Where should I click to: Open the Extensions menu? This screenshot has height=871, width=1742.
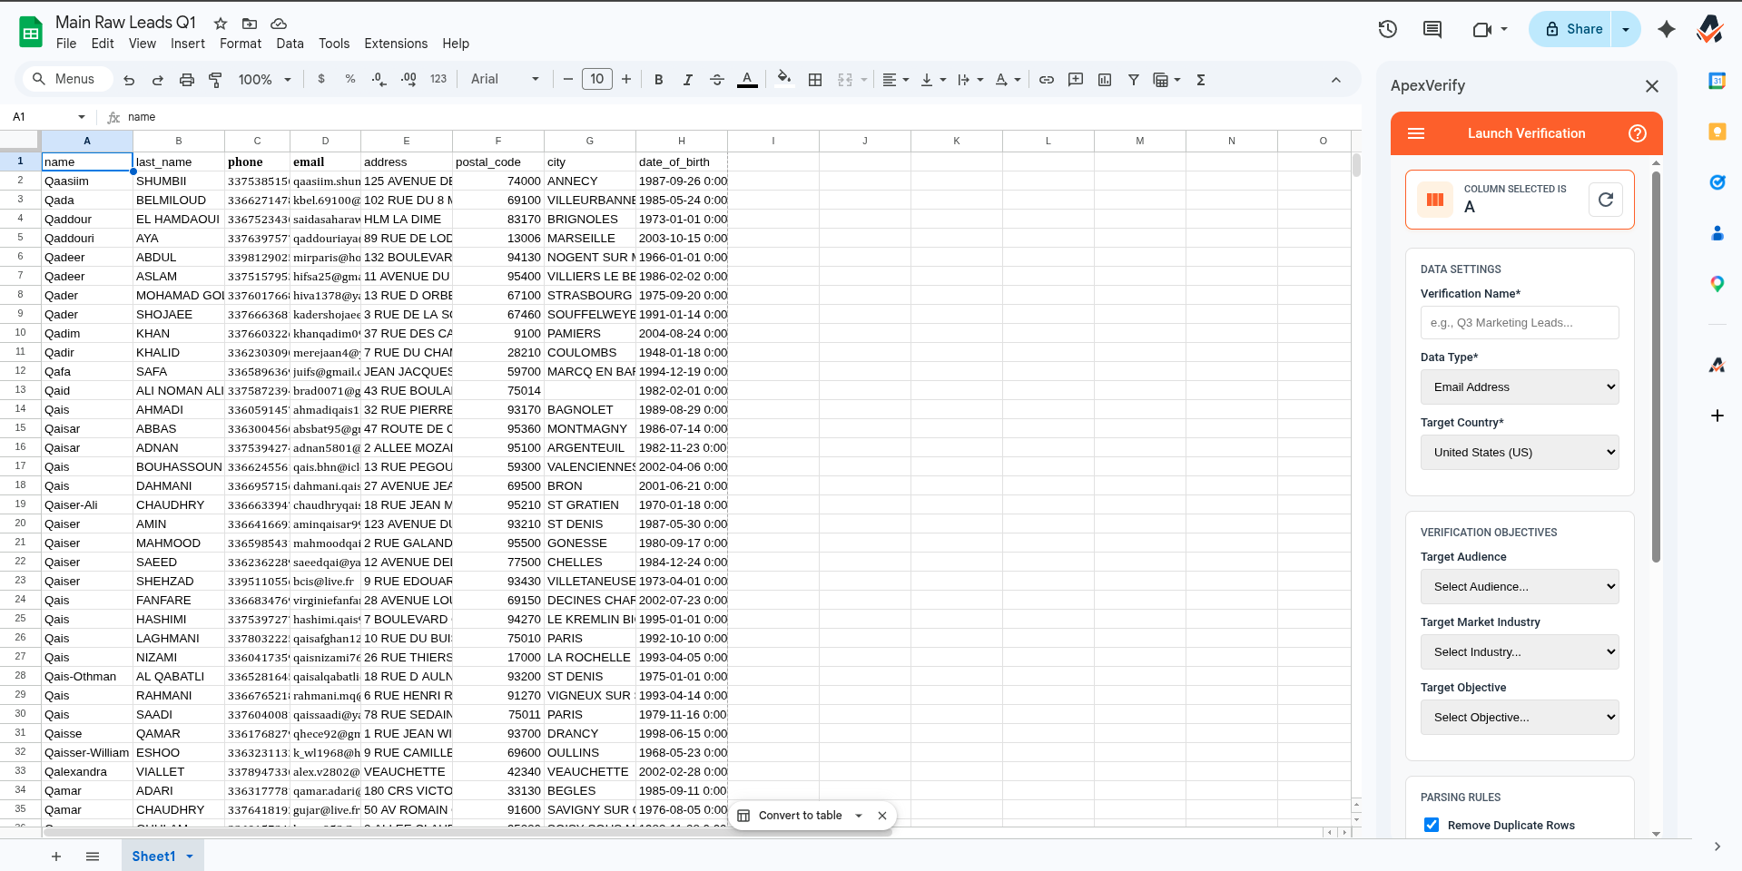tap(396, 44)
